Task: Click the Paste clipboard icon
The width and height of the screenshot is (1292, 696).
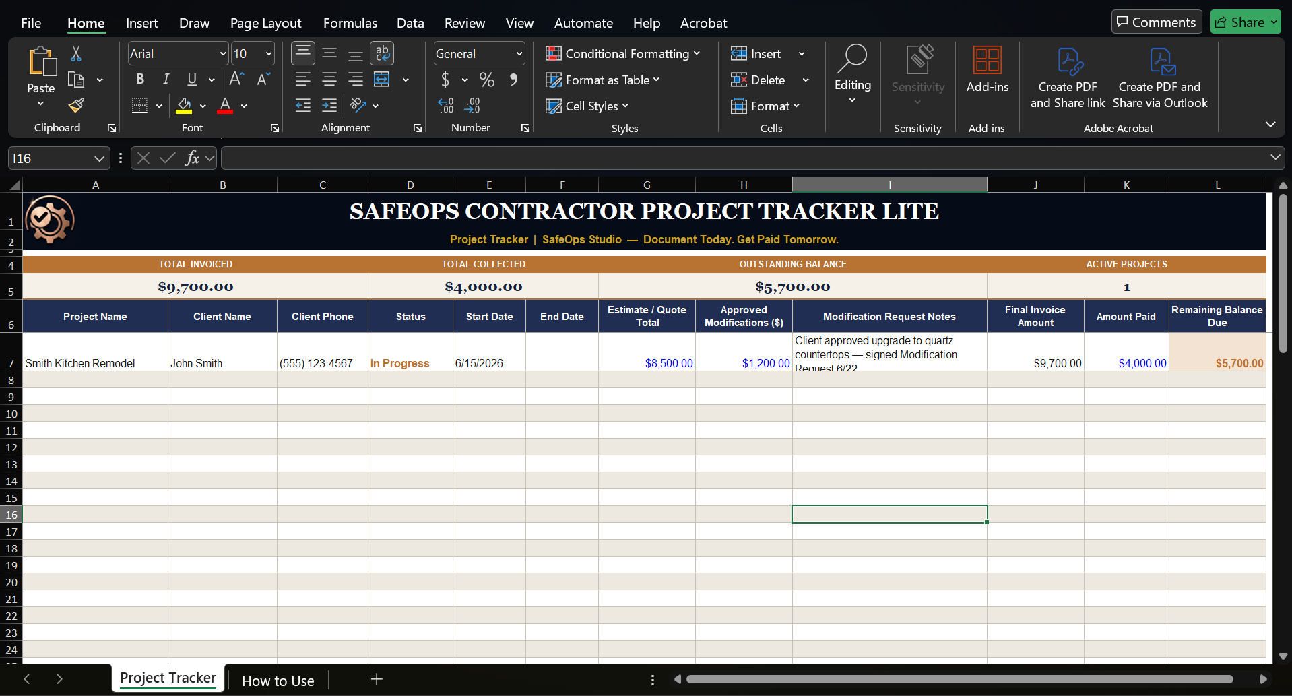Action: [x=41, y=62]
